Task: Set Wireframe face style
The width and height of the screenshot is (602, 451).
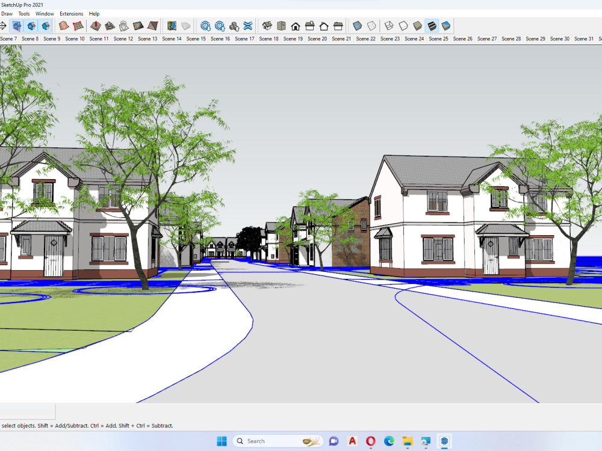Action: [x=389, y=26]
